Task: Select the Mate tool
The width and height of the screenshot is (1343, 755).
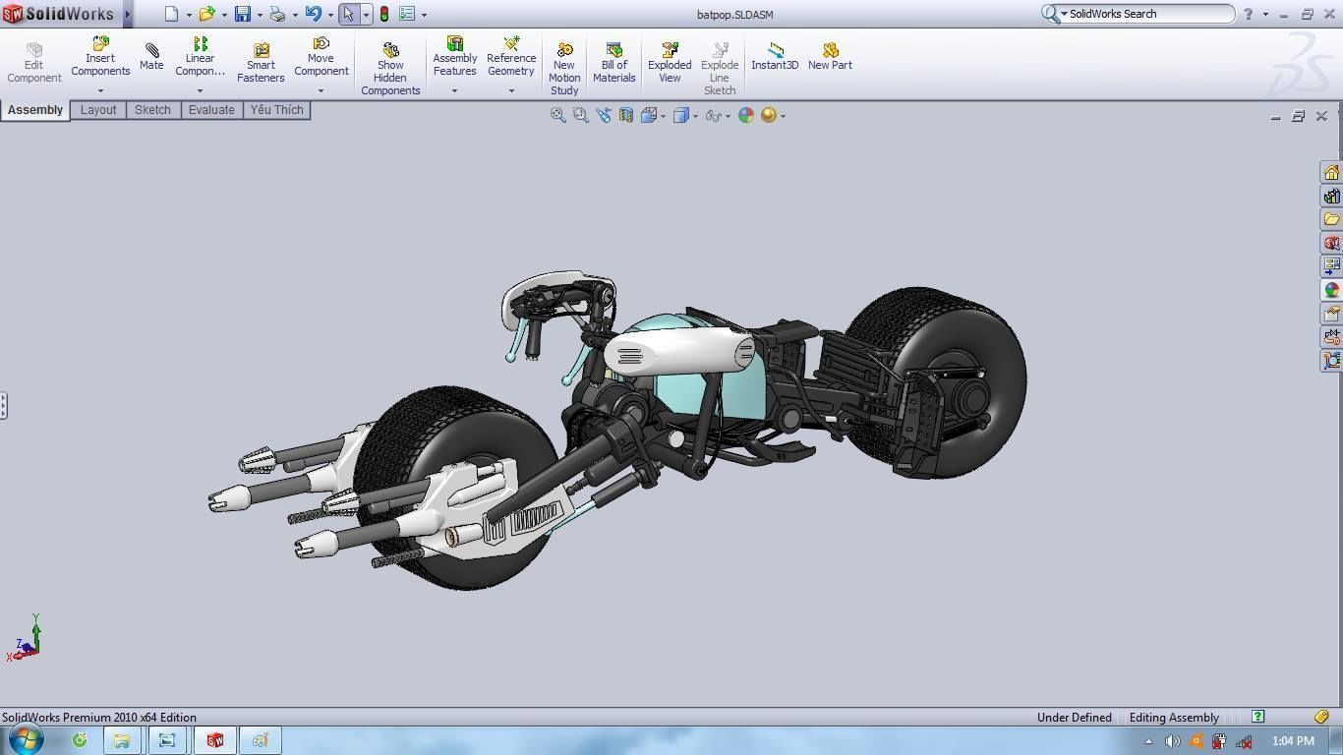Action: 151,57
